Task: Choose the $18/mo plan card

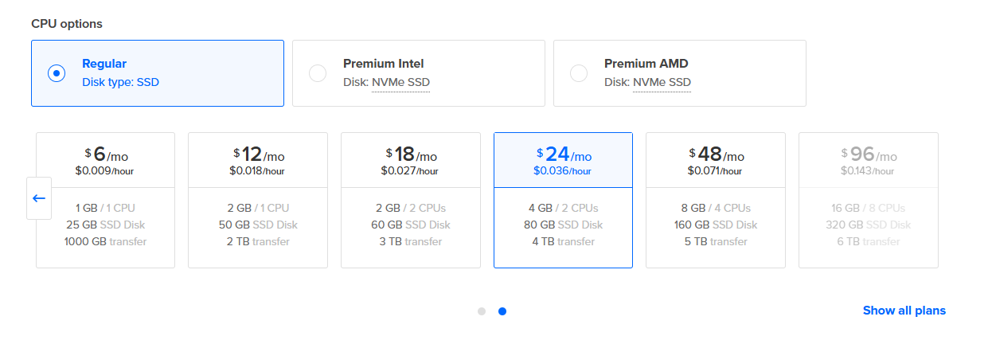Action: pyautogui.click(x=411, y=200)
